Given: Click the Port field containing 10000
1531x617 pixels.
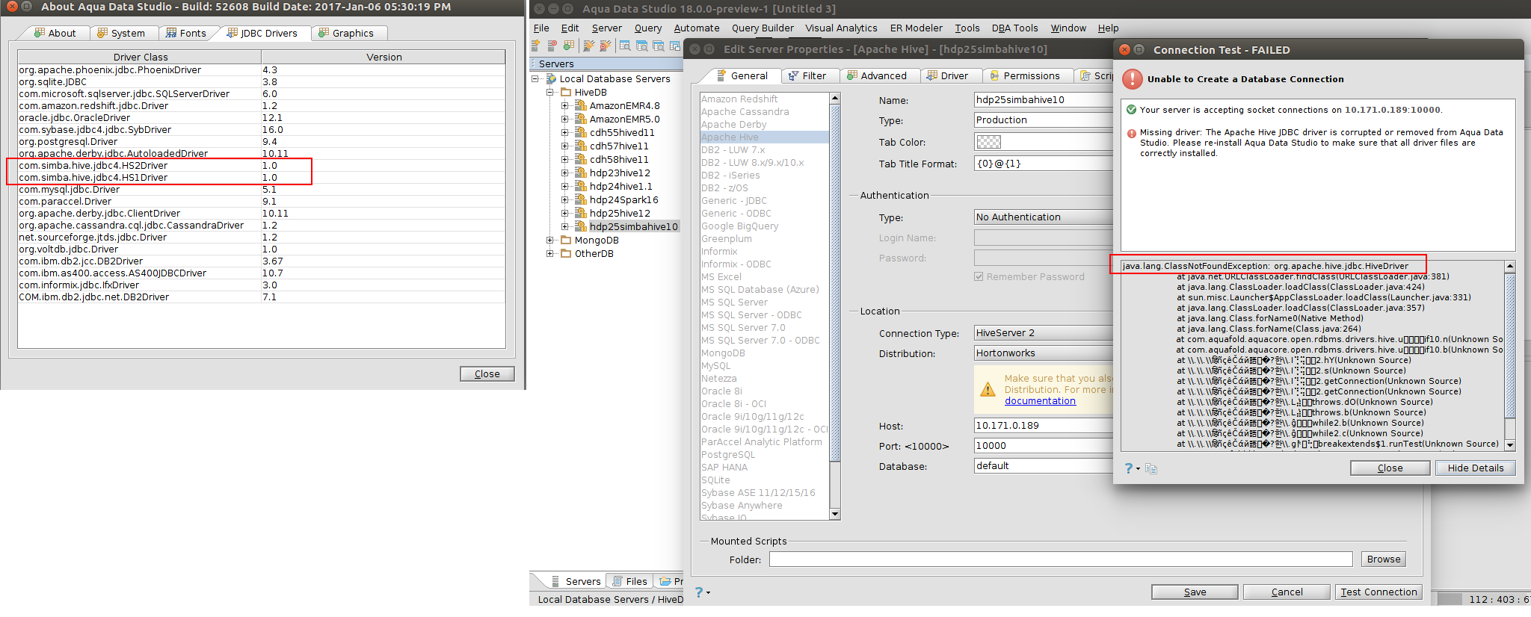Looking at the screenshot, I should pos(1044,445).
